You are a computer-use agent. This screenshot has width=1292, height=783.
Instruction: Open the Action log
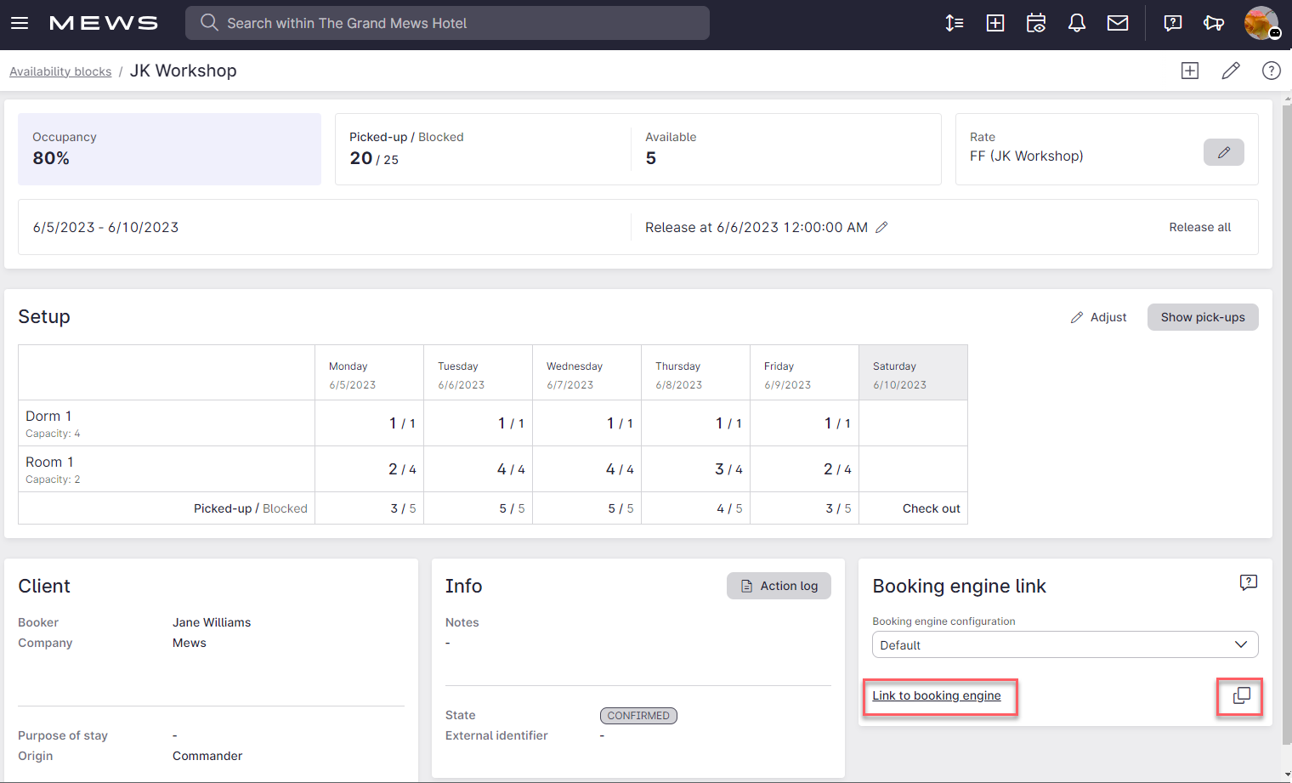click(779, 586)
